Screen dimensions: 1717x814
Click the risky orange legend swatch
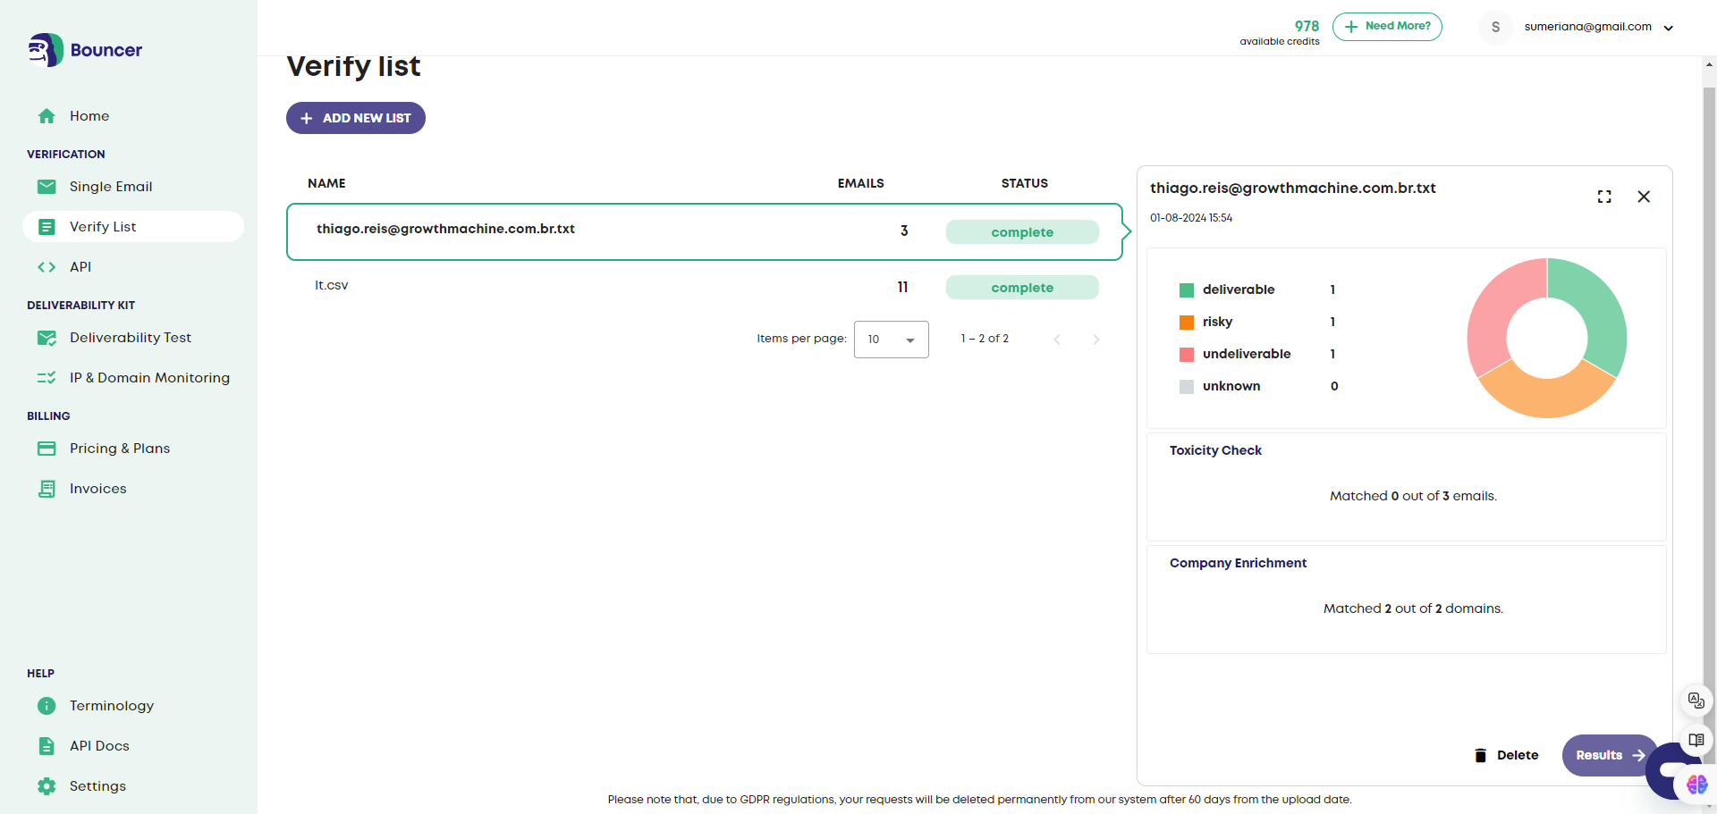[1187, 323]
